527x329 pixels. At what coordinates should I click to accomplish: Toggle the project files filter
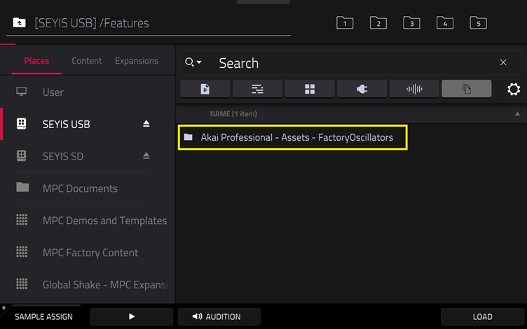[205, 89]
